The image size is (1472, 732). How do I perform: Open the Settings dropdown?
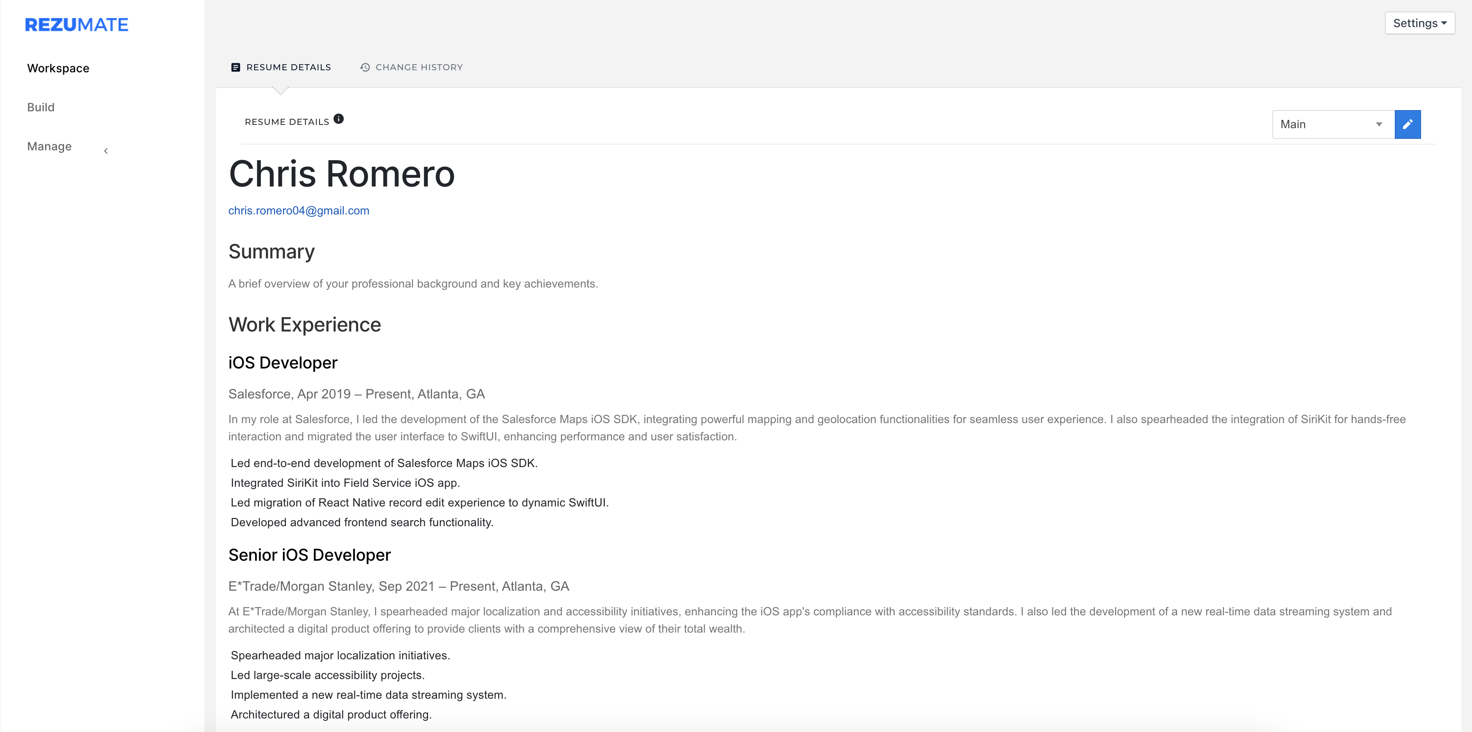[x=1419, y=23]
